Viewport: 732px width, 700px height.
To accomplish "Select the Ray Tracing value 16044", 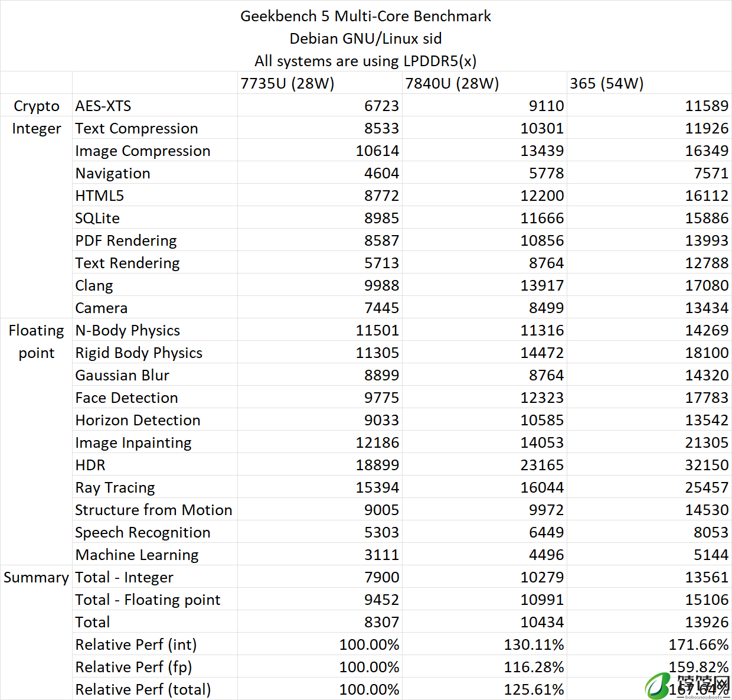I will 542,487.
